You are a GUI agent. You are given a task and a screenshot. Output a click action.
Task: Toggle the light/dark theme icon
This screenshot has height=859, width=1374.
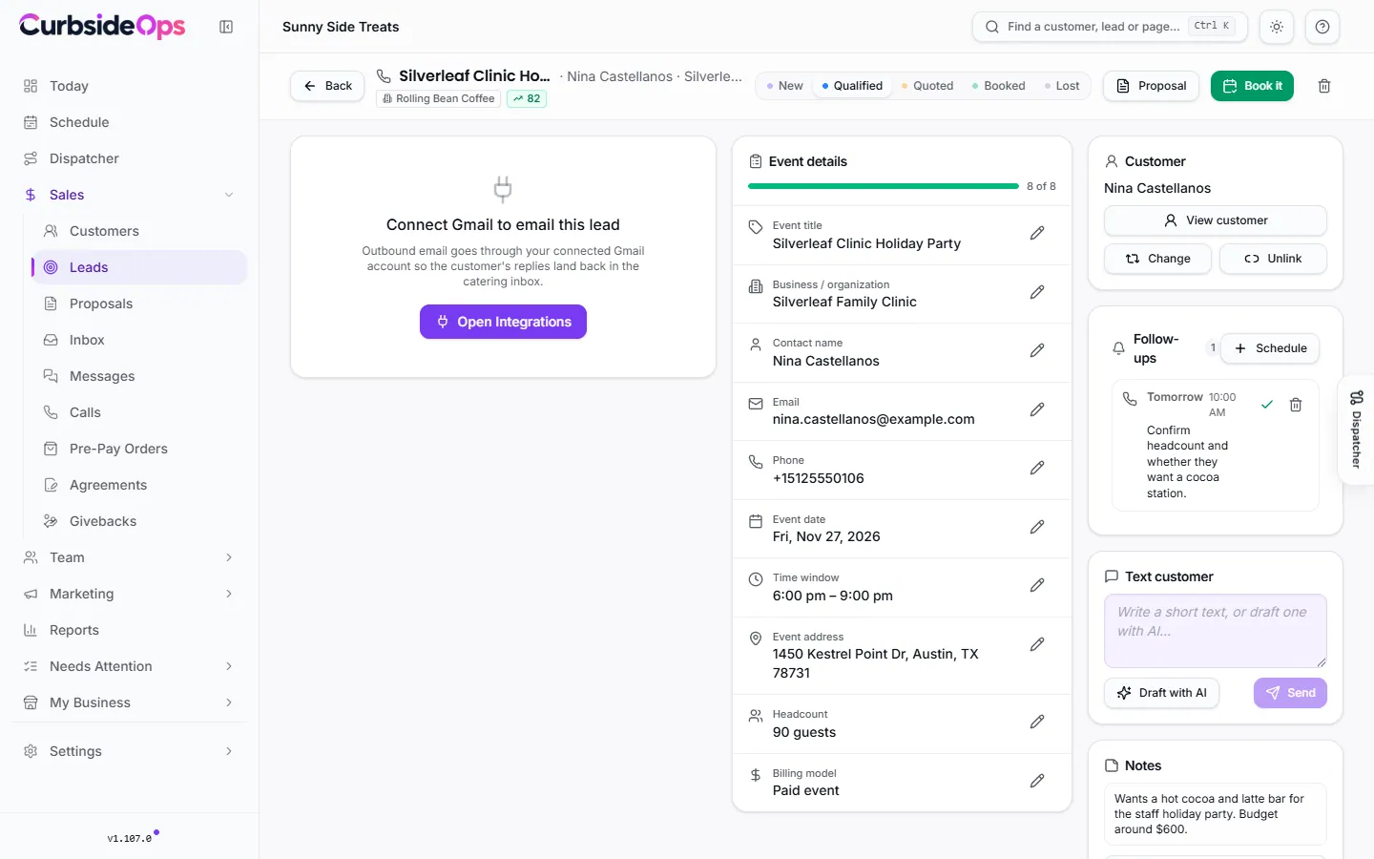1277,27
